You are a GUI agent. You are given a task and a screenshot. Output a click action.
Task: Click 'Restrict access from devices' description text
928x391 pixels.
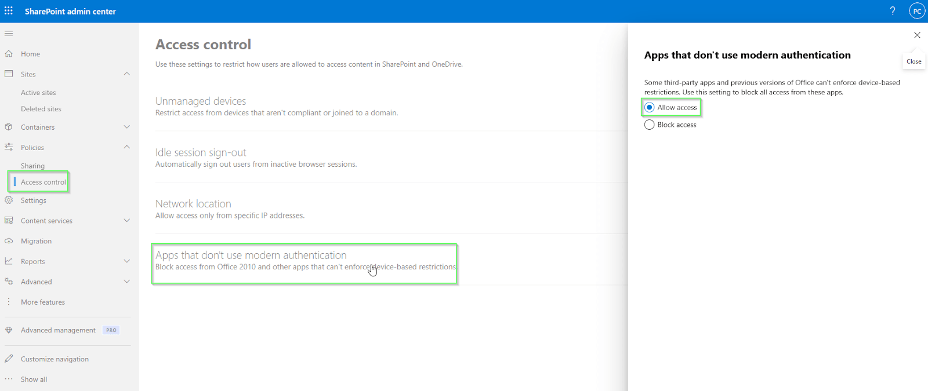tap(277, 113)
